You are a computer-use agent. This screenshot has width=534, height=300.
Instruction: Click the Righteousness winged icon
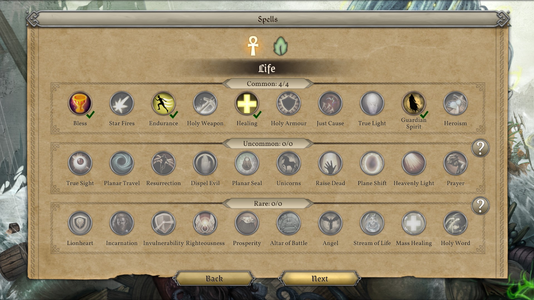[x=205, y=223]
